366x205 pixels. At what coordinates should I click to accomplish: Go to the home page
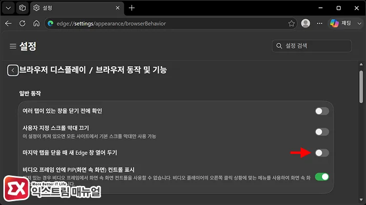click(37, 23)
